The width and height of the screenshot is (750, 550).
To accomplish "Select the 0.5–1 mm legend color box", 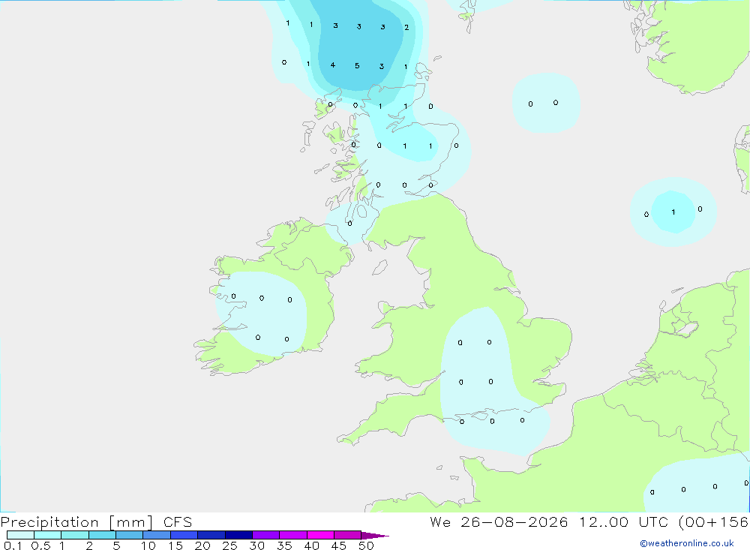I will (48, 535).
